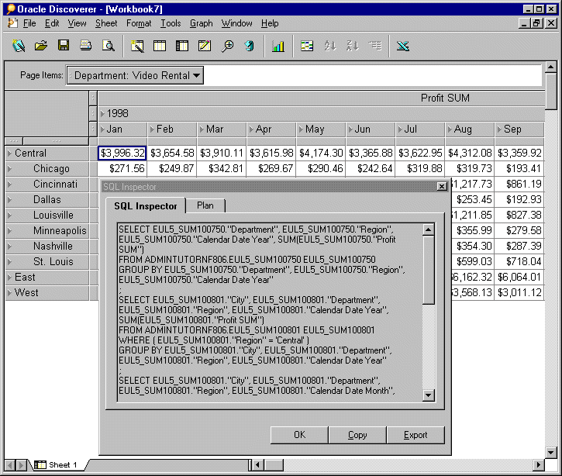Click the Open Workbook folder icon
562x476 pixels.
[x=41, y=46]
